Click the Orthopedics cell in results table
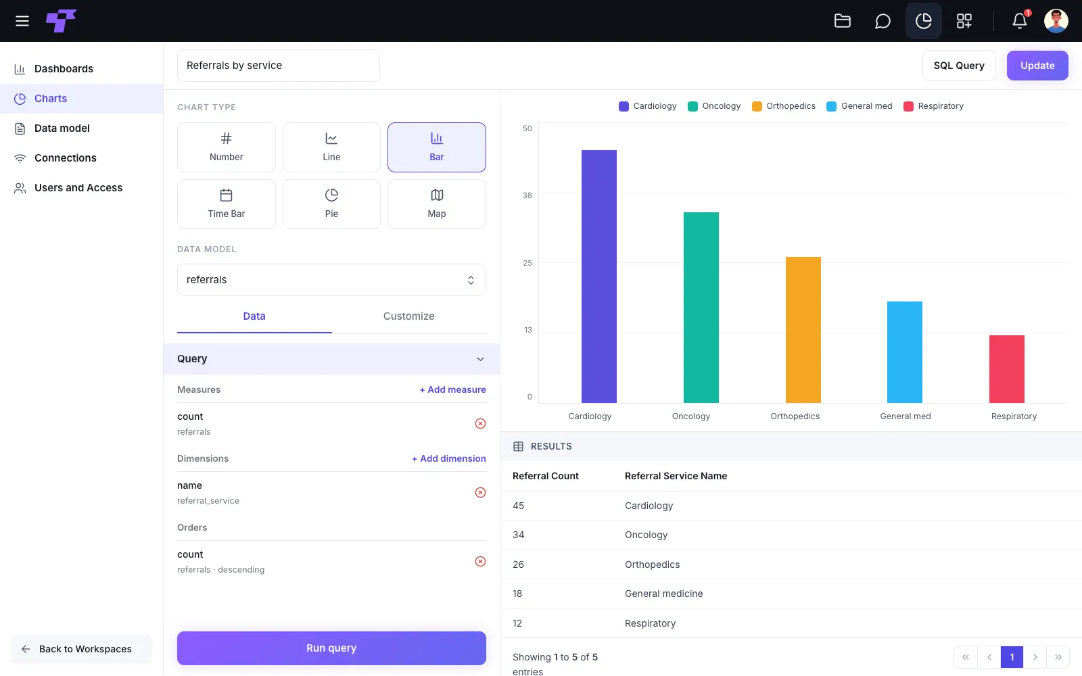This screenshot has width=1082, height=676. point(652,565)
